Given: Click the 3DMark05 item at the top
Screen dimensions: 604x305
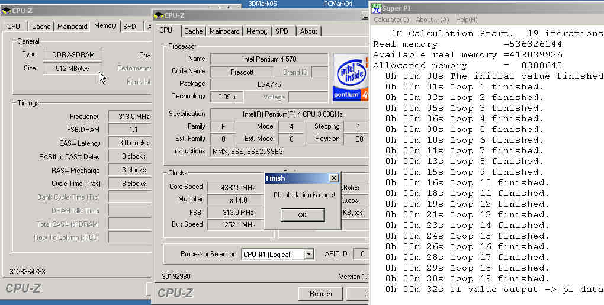Looking at the screenshot, I should 263,4.
